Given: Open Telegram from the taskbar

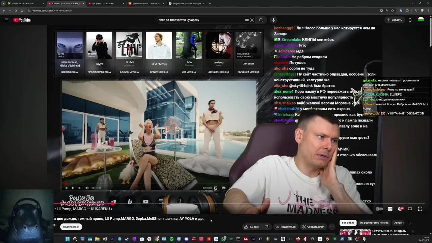Looking at the screenshot, I should (119, 239).
